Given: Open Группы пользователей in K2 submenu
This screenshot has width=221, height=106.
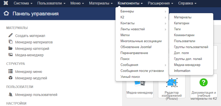Looking at the screenshot, I should coord(191,47).
